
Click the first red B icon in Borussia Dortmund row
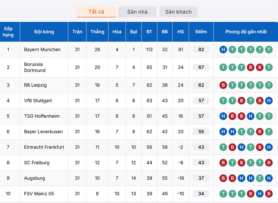click(251, 67)
